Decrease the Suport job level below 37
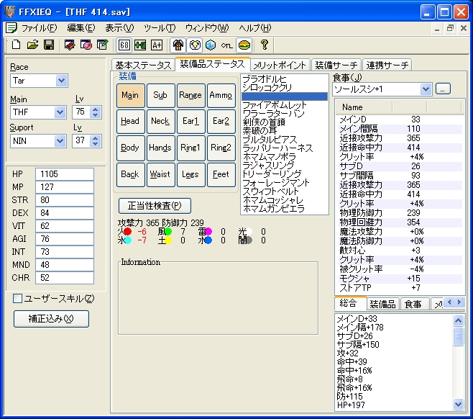Image resolution: width=473 pixels, height=419 pixels. tap(96, 144)
